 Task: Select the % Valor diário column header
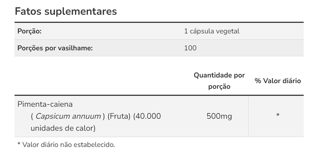278,81
